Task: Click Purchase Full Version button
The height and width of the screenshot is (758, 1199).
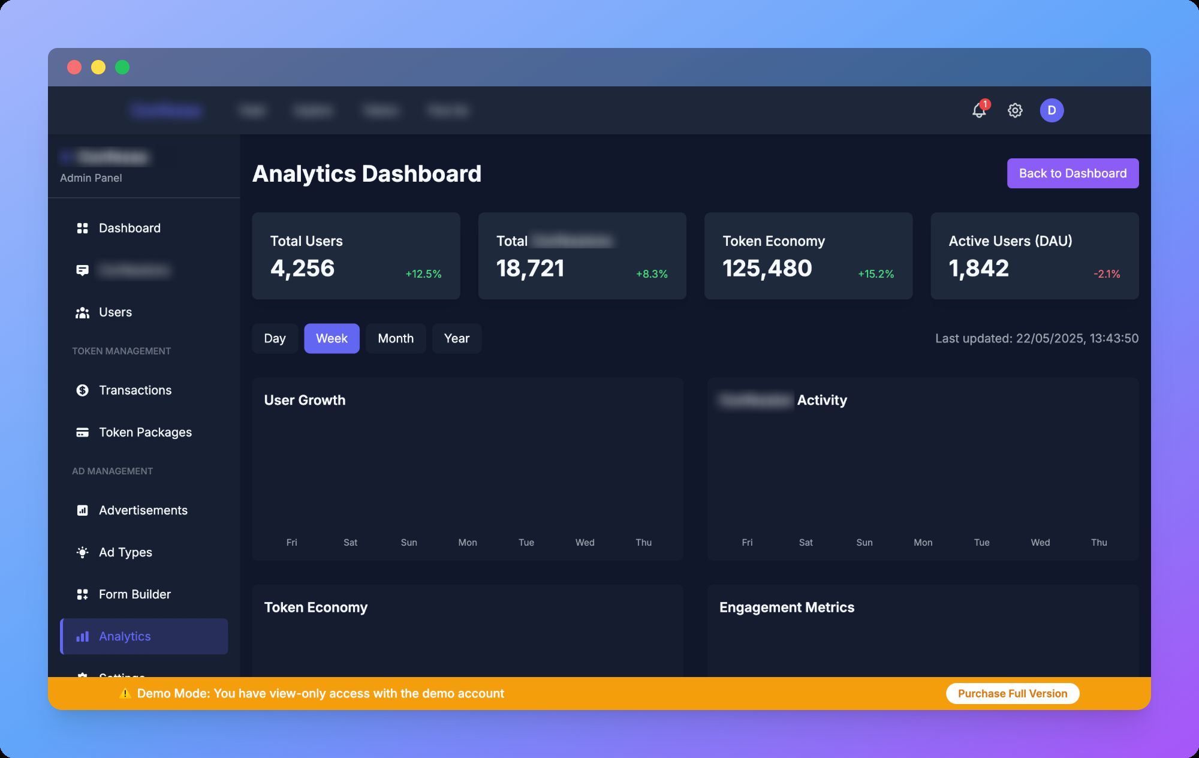Action: click(x=1013, y=693)
